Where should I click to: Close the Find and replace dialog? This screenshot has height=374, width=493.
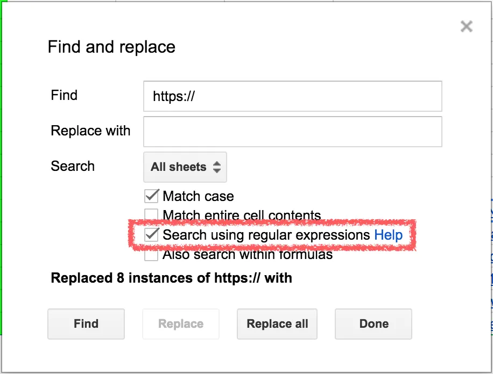point(466,26)
